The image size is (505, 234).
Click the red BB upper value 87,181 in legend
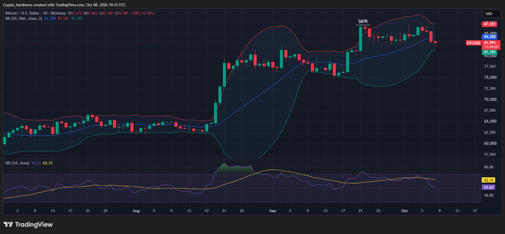click(x=64, y=18)
